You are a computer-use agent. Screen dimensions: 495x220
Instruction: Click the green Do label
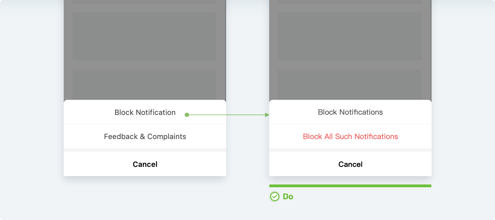tap(288, 197)
